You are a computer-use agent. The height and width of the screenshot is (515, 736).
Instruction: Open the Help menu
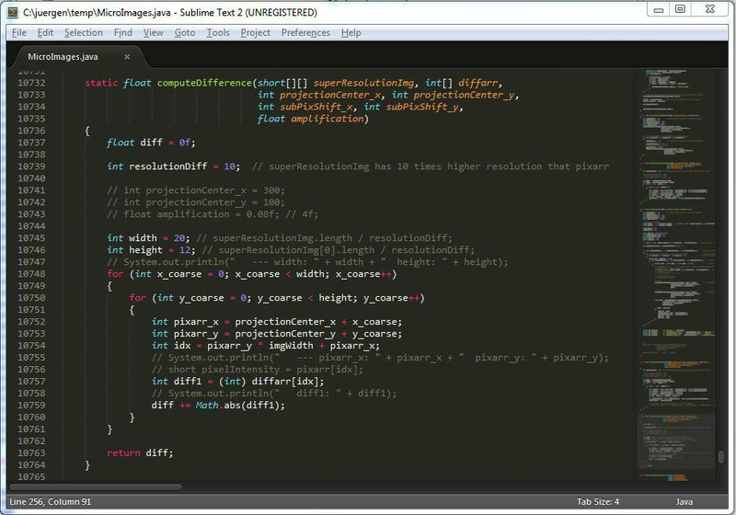[x=351, y=33]
